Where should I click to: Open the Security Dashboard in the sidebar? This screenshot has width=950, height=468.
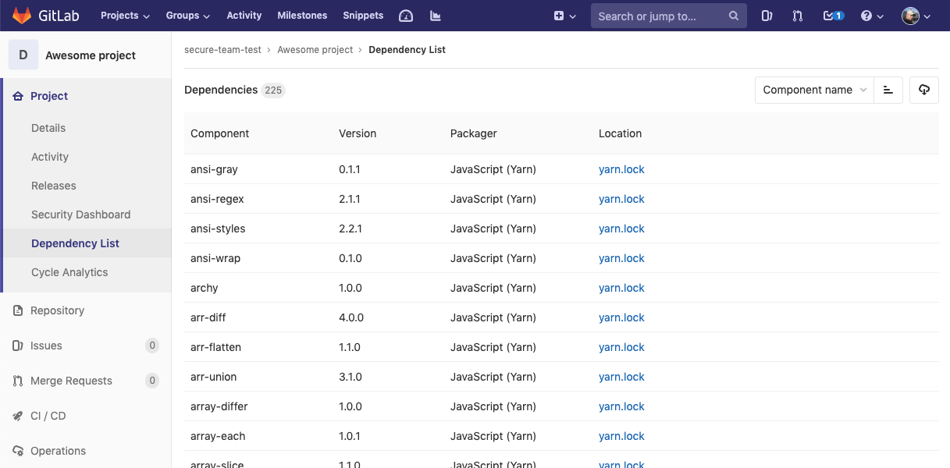(80, 214)
